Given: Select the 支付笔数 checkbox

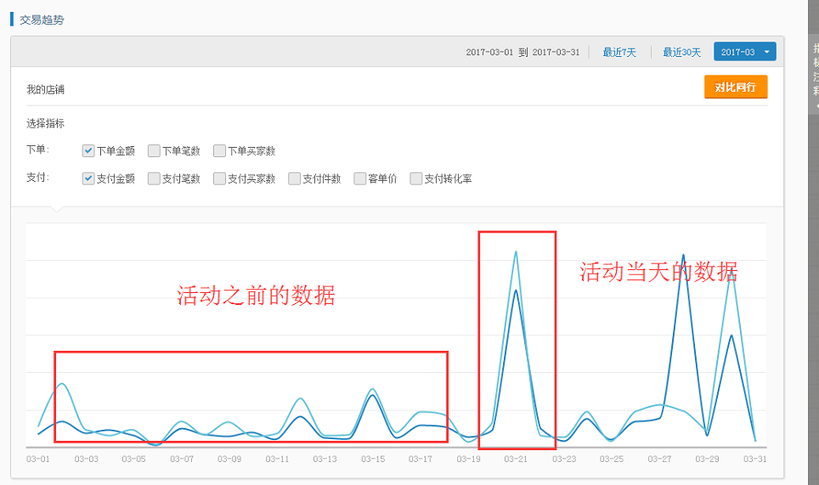Looking at the screenshot, I should (154, 178).
